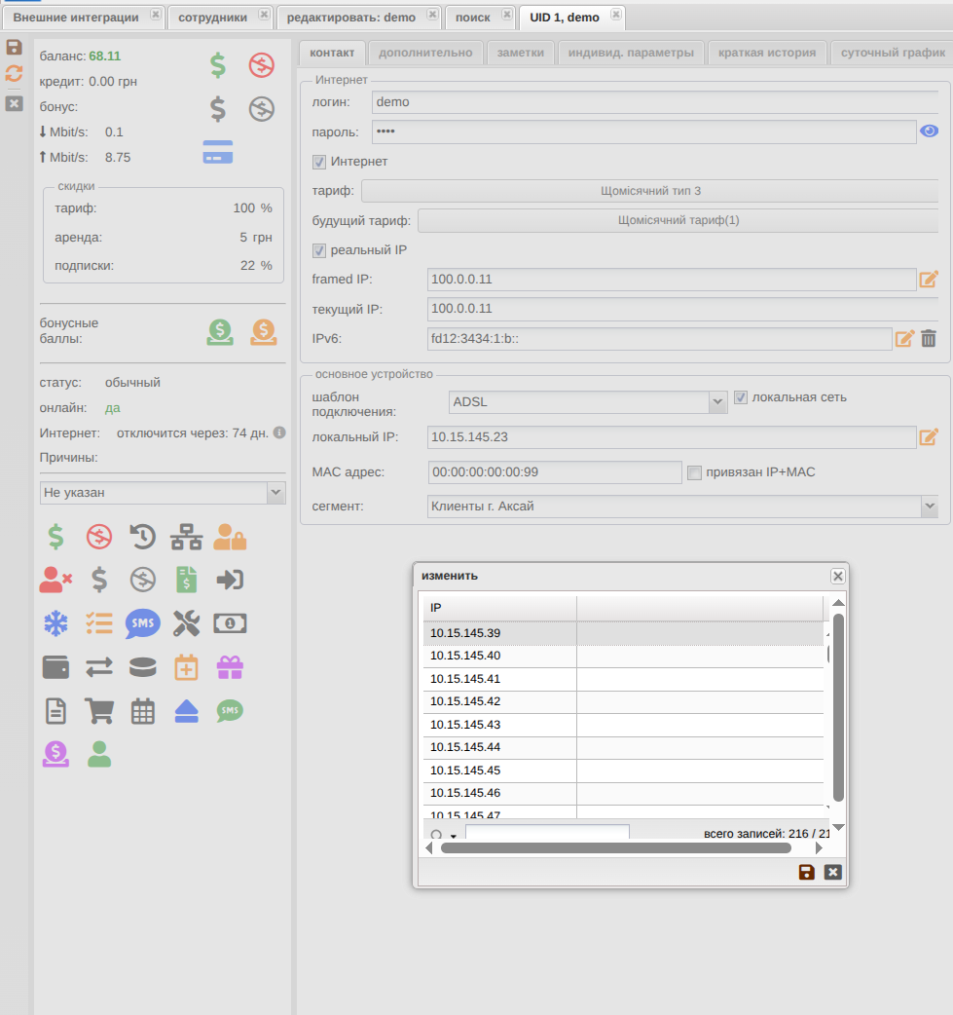Click the save floppy icon in left toolbar
953x1015 pixels.
click(15, 48)
